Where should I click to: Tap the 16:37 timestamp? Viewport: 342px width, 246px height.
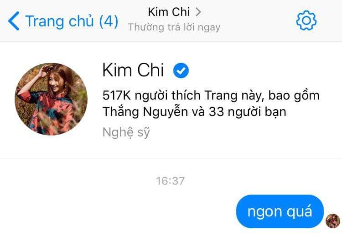171,181
